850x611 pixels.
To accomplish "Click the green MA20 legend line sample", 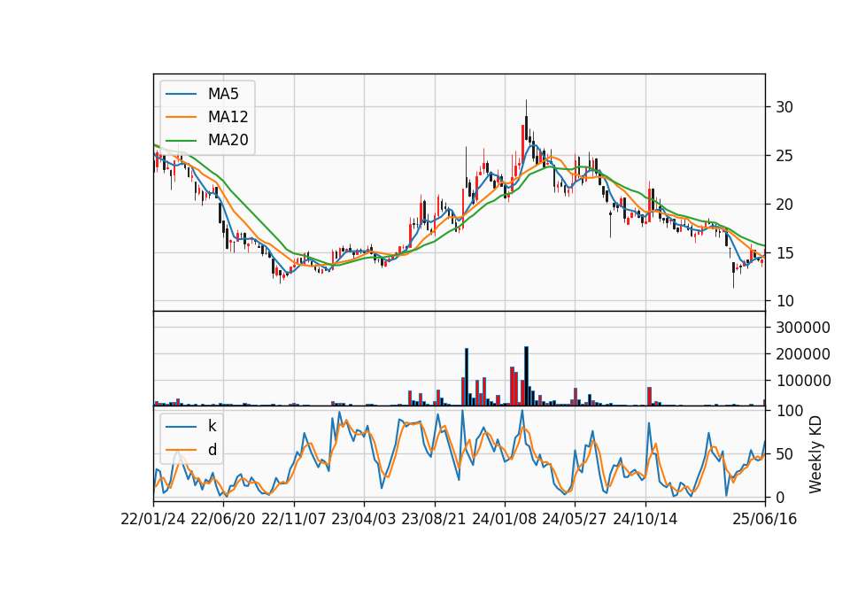I will pyautogui.click(x=181, y=141).
